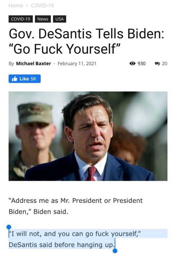This screenshot has height=256, width=176.
Task: Tap the text selection start handle
Action: [x=9, y=227]
